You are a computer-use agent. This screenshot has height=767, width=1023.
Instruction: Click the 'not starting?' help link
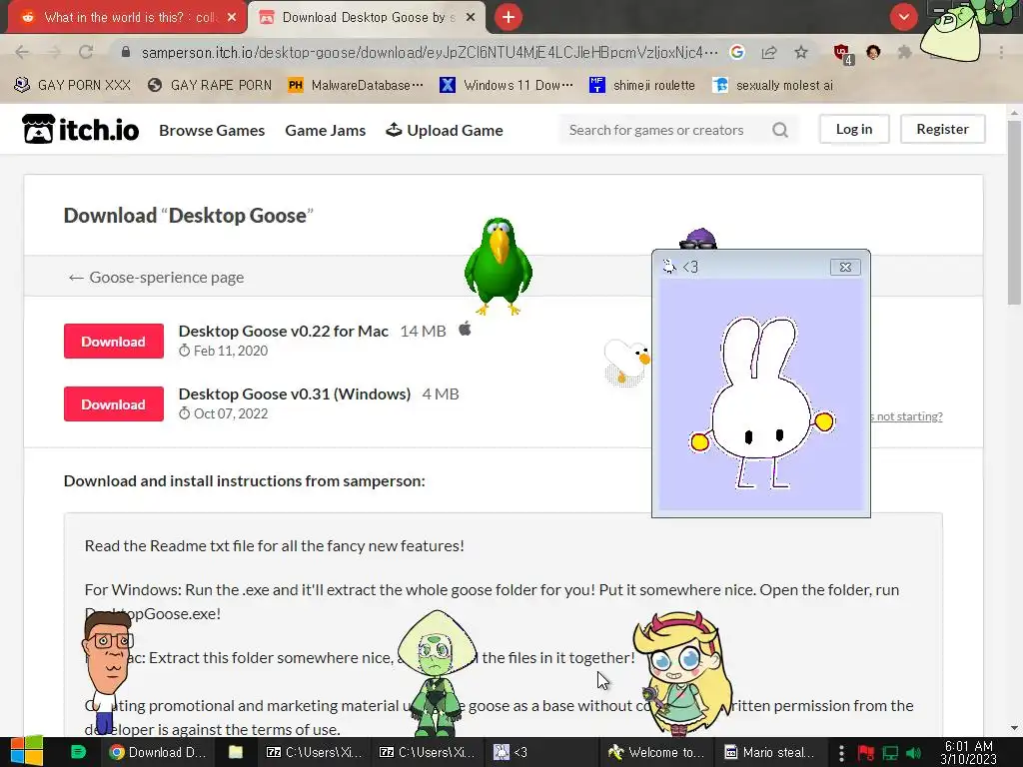pyautogui.click(x=907, y=416)
